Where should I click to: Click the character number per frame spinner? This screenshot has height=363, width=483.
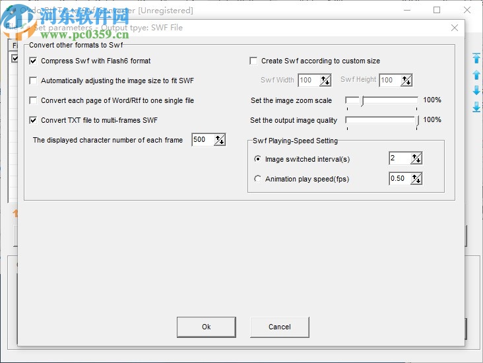(220, 140)
